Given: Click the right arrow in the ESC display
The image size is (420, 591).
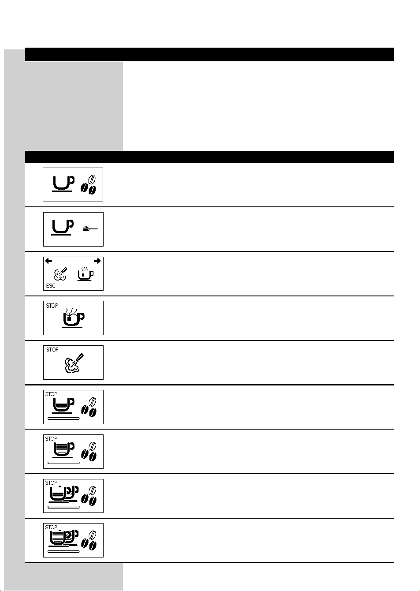Looking at the screenshot, I should (x=97, y=261).
